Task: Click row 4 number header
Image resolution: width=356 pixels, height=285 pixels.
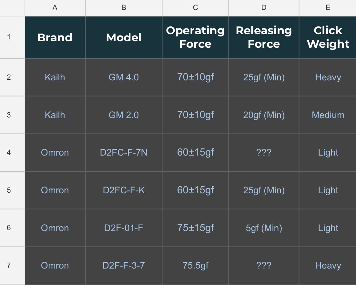Action: point(9,152)
